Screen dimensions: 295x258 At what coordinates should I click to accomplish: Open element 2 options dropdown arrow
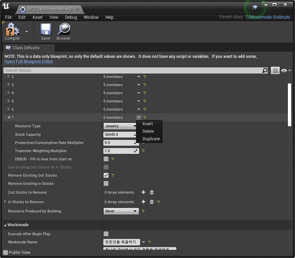click(x=139, y=77)
